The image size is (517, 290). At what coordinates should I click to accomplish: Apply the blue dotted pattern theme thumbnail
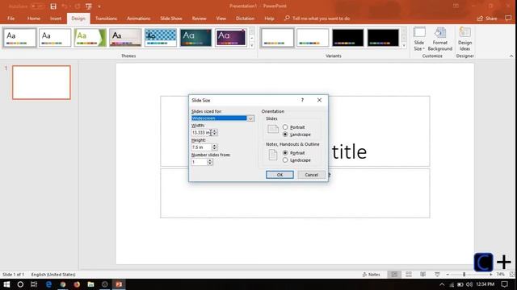click(x=161, y=38)
